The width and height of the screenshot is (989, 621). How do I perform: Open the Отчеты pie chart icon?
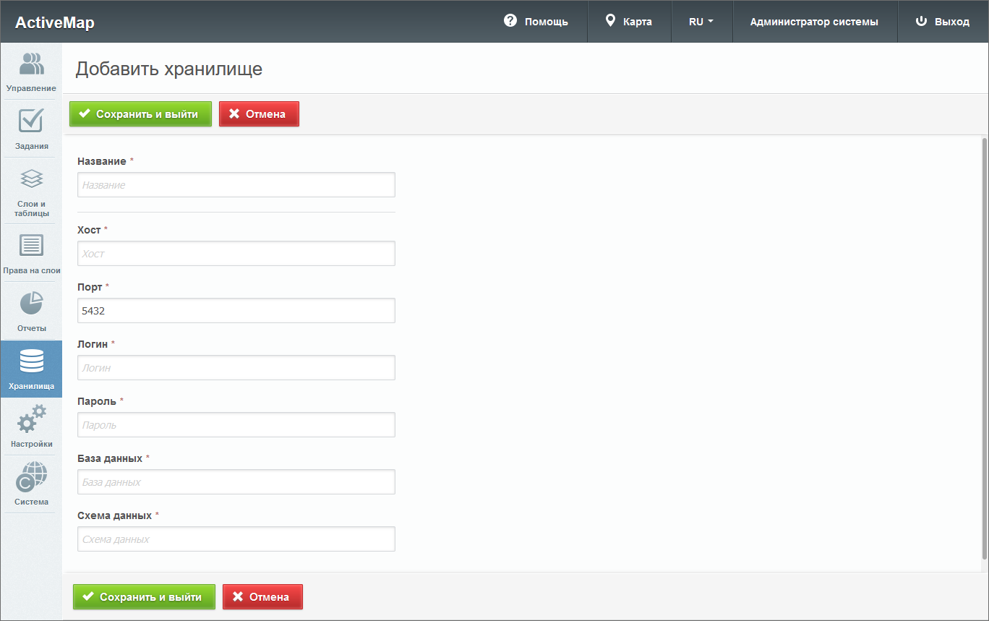[x=31, y=304]
